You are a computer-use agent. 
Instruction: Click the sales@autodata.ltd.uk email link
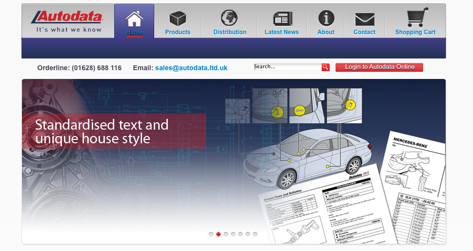(191, 68)
